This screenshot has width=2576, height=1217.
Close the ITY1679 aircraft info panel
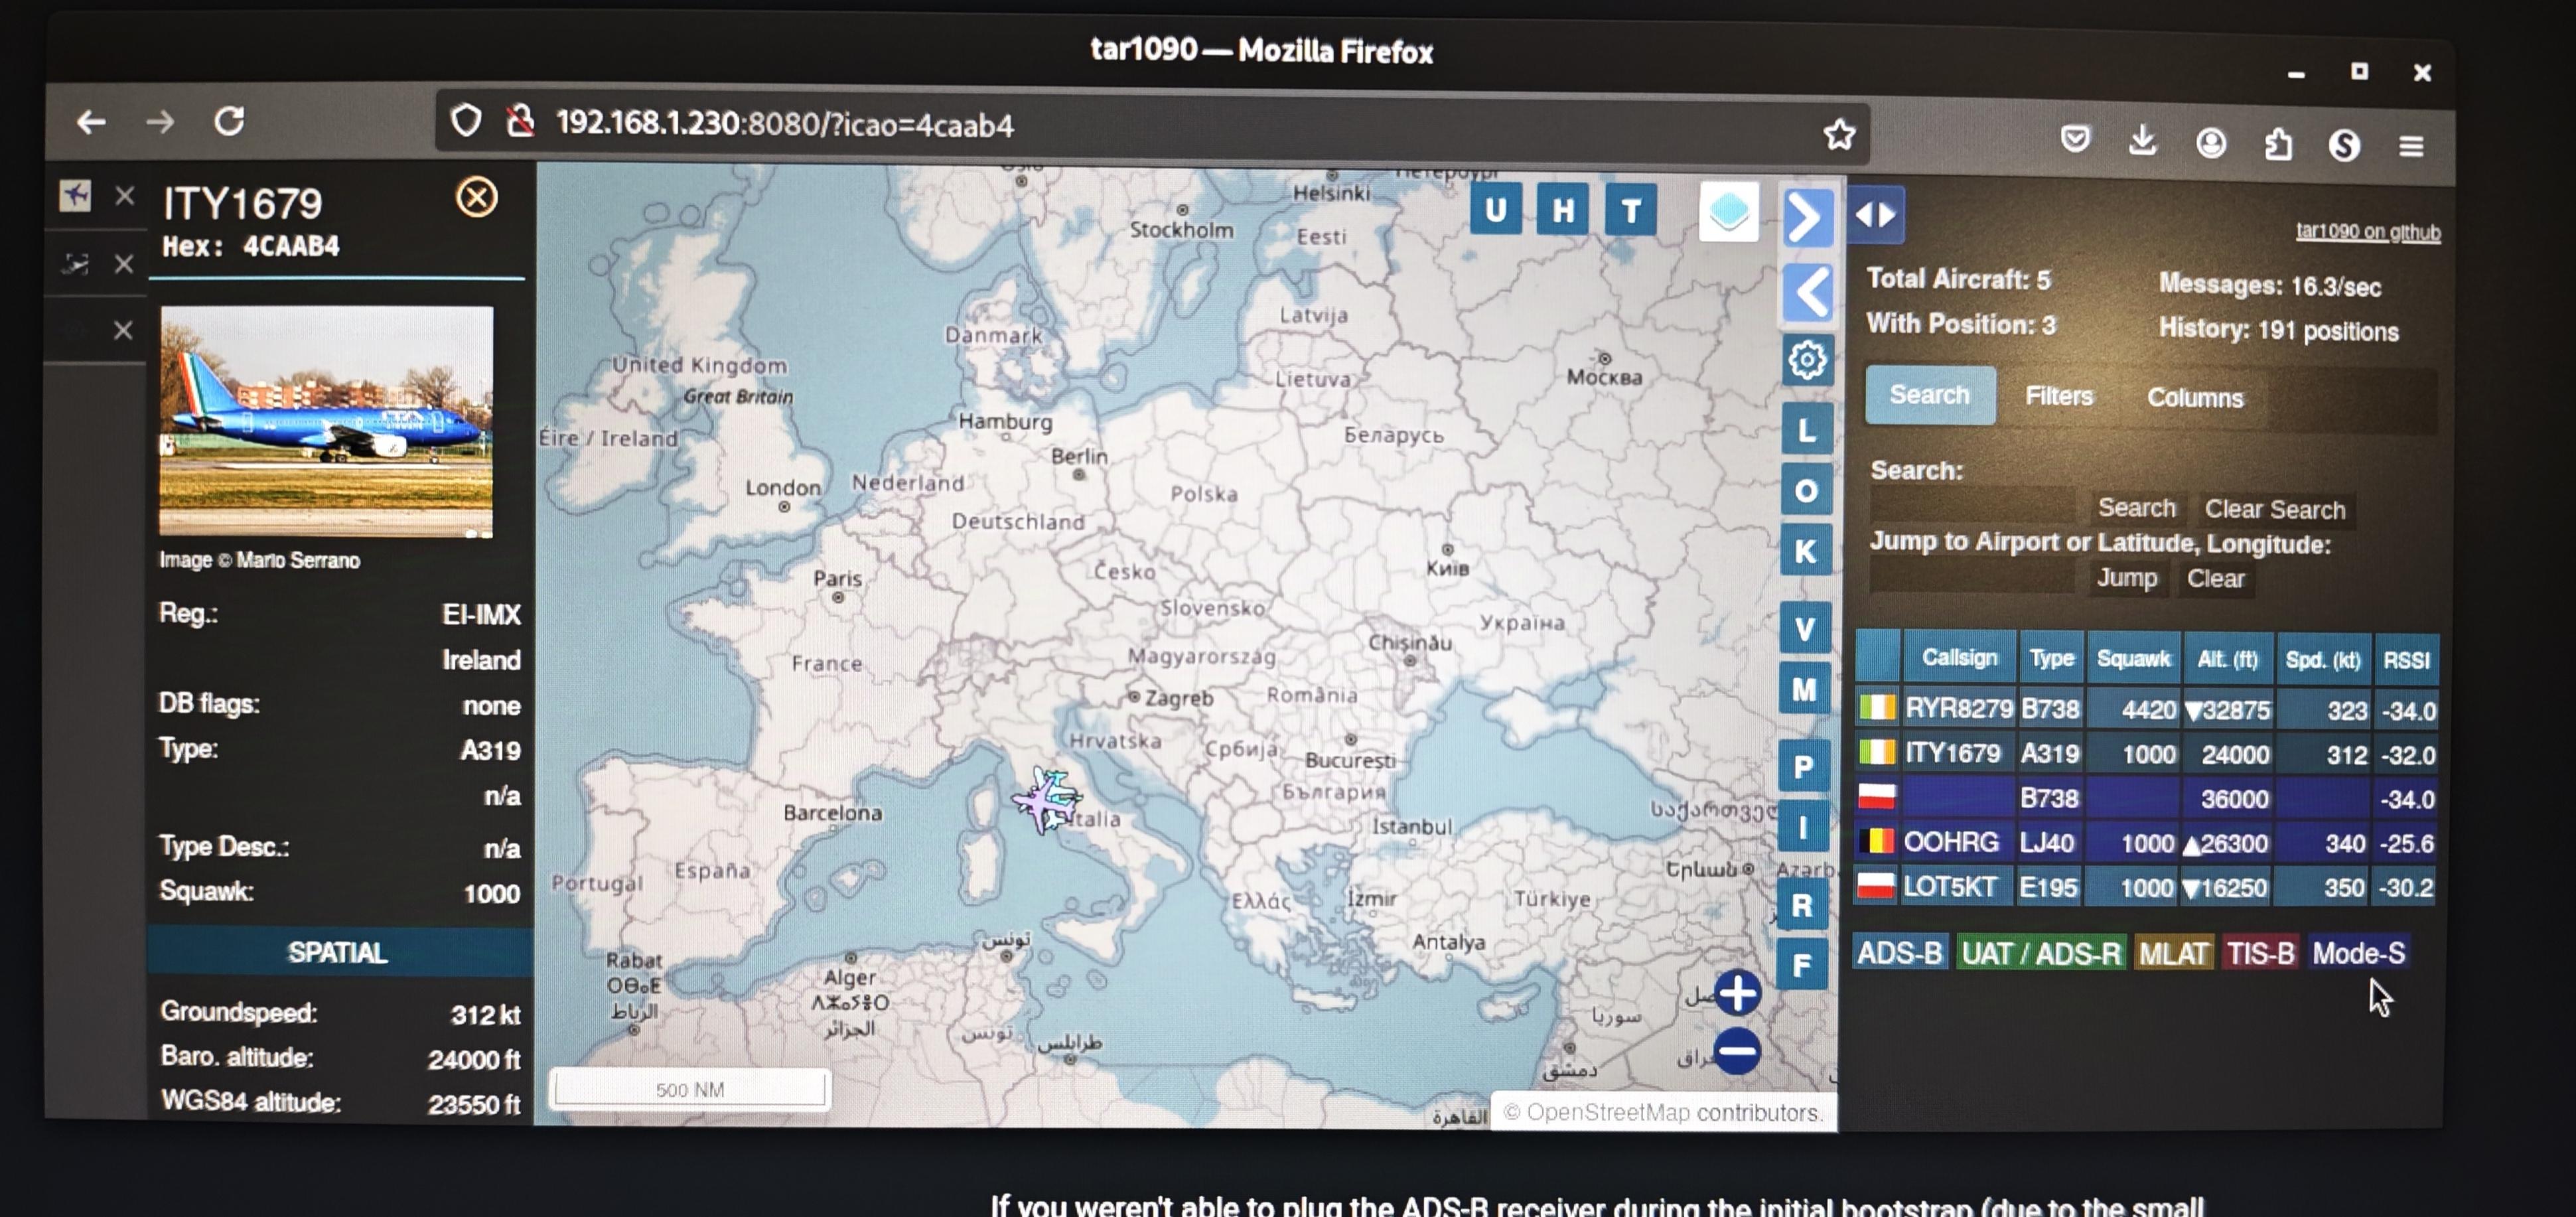[x=477, y=197]
